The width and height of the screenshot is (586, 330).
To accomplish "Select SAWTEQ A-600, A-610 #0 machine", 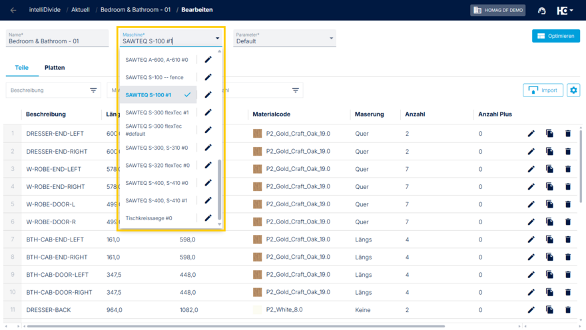I will point(156,60).
